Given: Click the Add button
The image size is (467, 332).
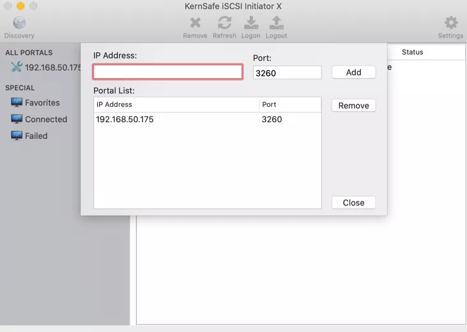Looking at the screenshot, I should (353, 72).
